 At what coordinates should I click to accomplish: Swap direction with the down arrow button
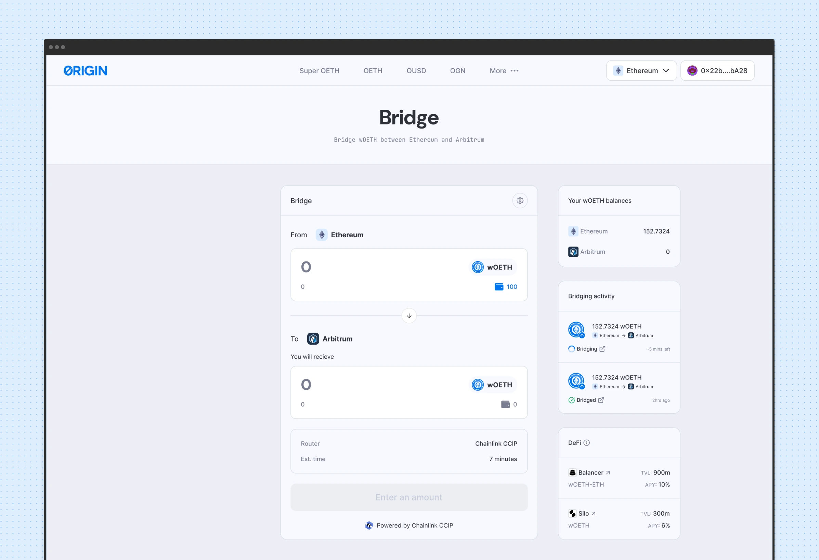(409, 316)
